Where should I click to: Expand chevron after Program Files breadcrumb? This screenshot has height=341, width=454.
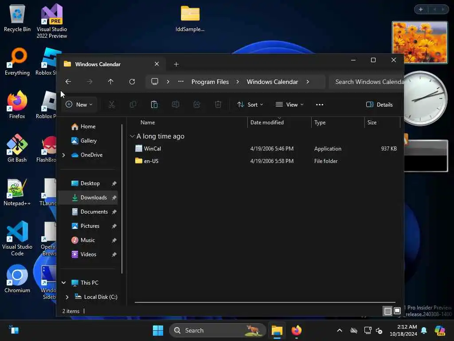click(238, 82)
